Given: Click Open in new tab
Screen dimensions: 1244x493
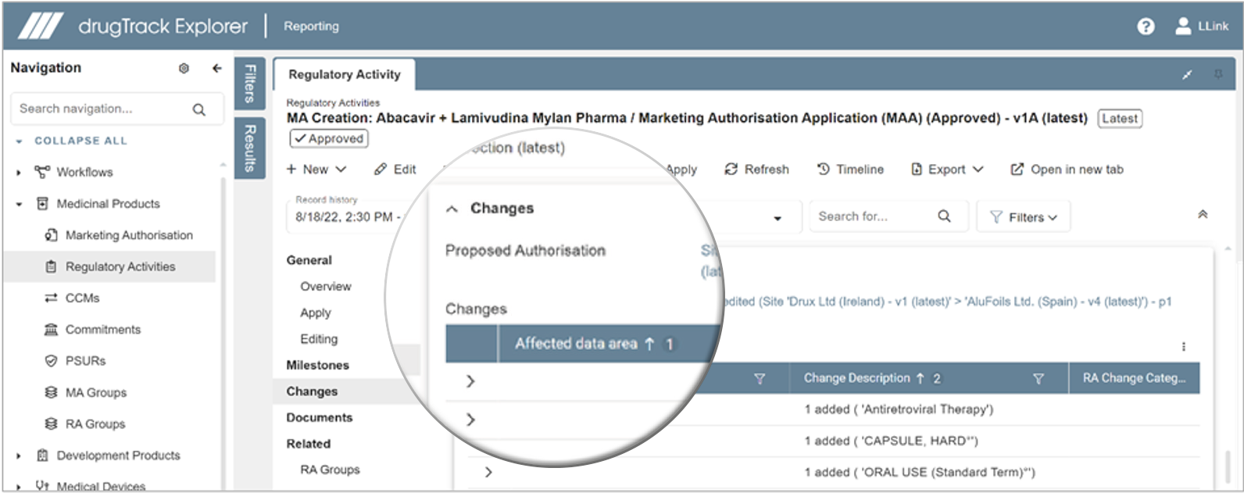Looking at the screenshot, I should pos(1067,170).
